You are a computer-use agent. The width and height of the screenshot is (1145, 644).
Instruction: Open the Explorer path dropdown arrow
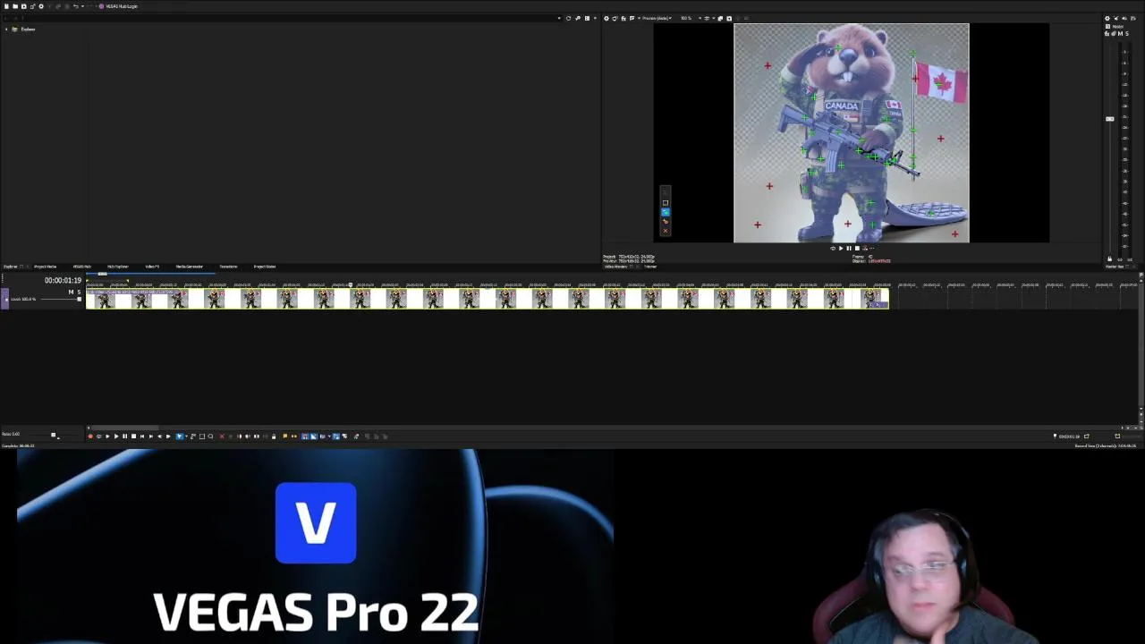pos(559,18)
